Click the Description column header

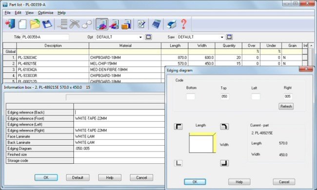(53, 46)
